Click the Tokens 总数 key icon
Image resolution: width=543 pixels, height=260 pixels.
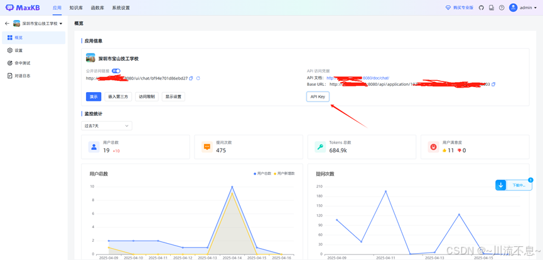pos(320,147)
